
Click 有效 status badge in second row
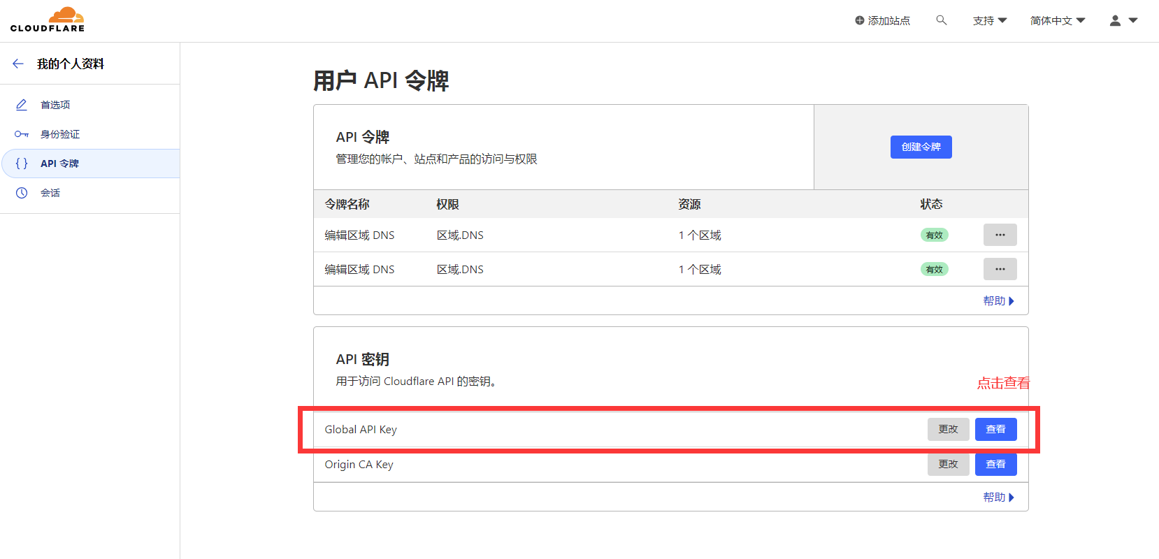tap(934, 269)
